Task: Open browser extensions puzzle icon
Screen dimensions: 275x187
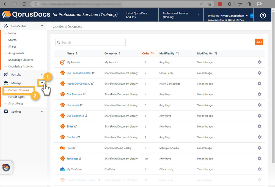Action: click(x=229, y=4)
